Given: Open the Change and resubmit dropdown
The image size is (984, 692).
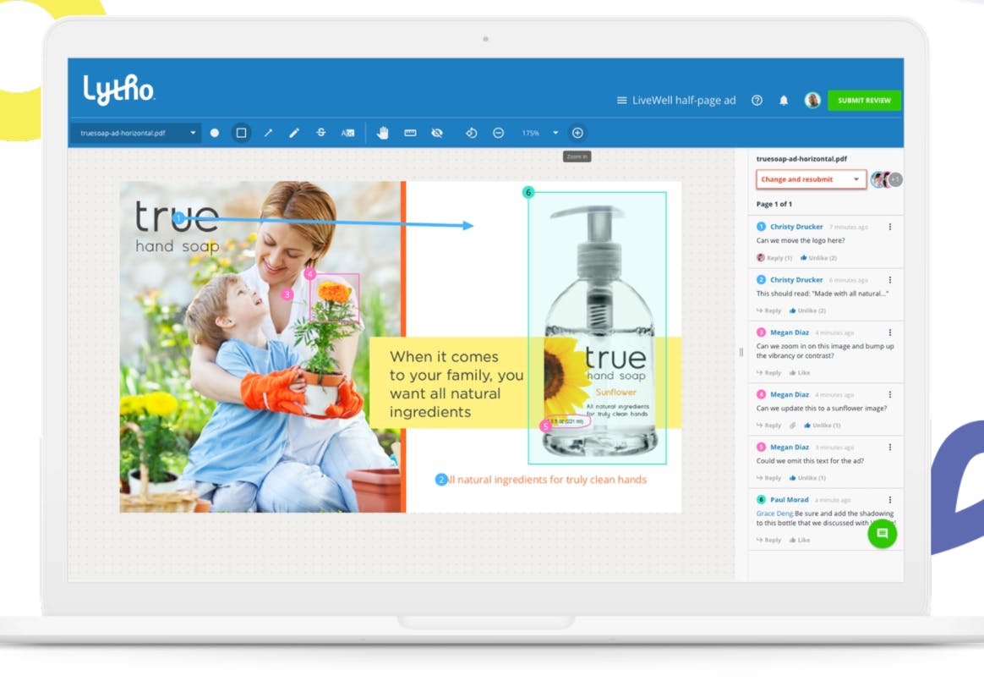Looking at the screenshot, I should [811, 179].
